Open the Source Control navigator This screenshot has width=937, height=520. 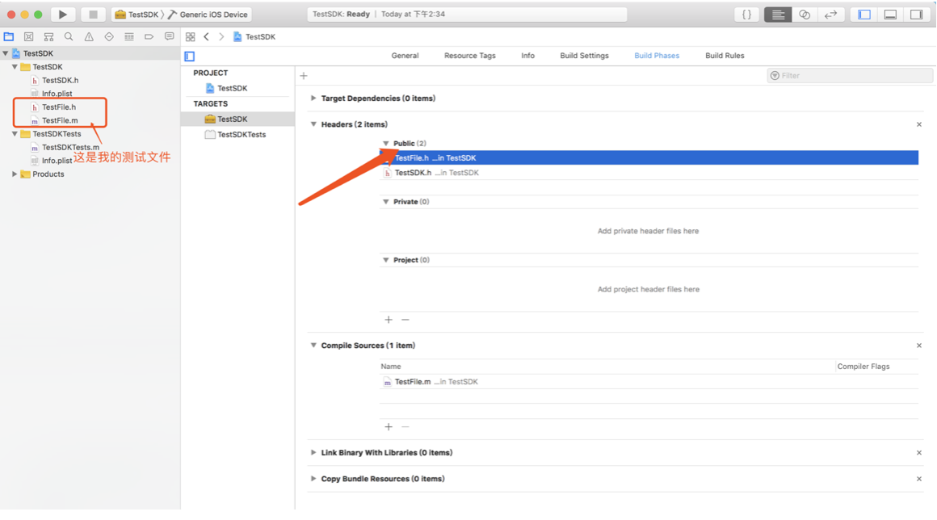29,37
